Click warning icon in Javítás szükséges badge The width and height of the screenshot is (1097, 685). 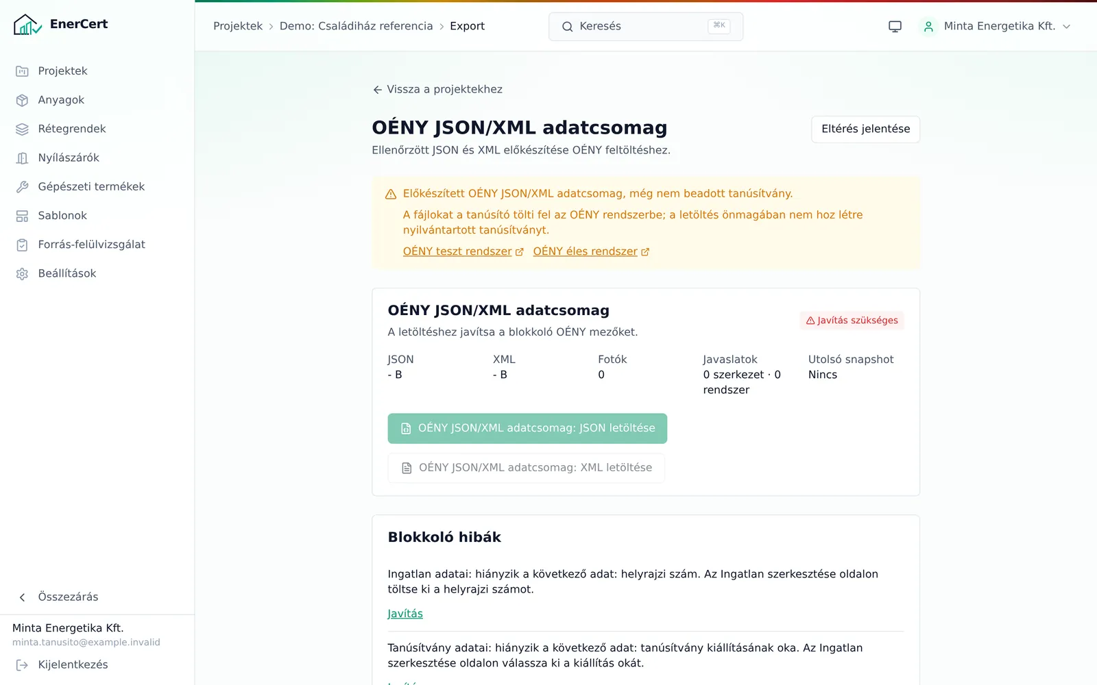[810, 321]
